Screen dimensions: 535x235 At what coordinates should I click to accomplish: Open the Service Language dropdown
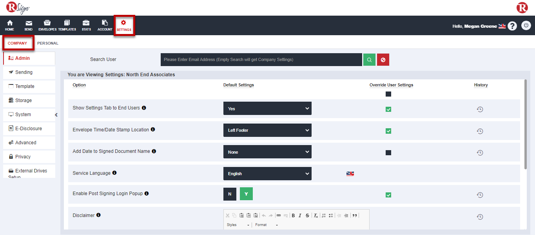click(267, 174)
